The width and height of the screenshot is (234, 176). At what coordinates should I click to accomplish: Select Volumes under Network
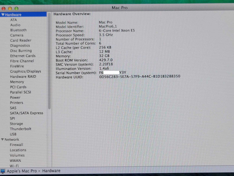[x=17, y=155]
